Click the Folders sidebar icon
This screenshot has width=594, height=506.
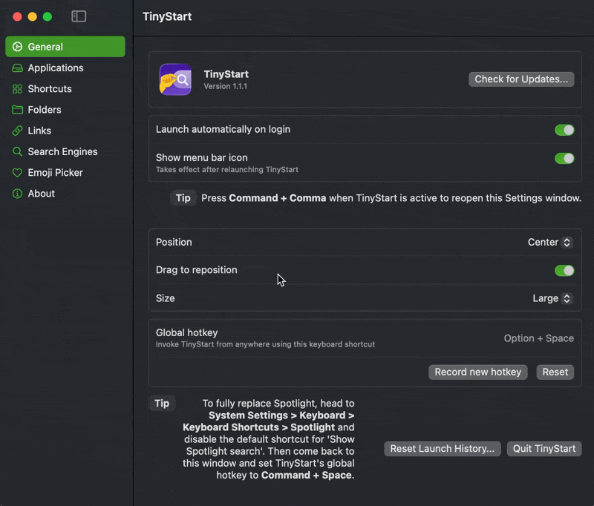(x=17, y=110)
